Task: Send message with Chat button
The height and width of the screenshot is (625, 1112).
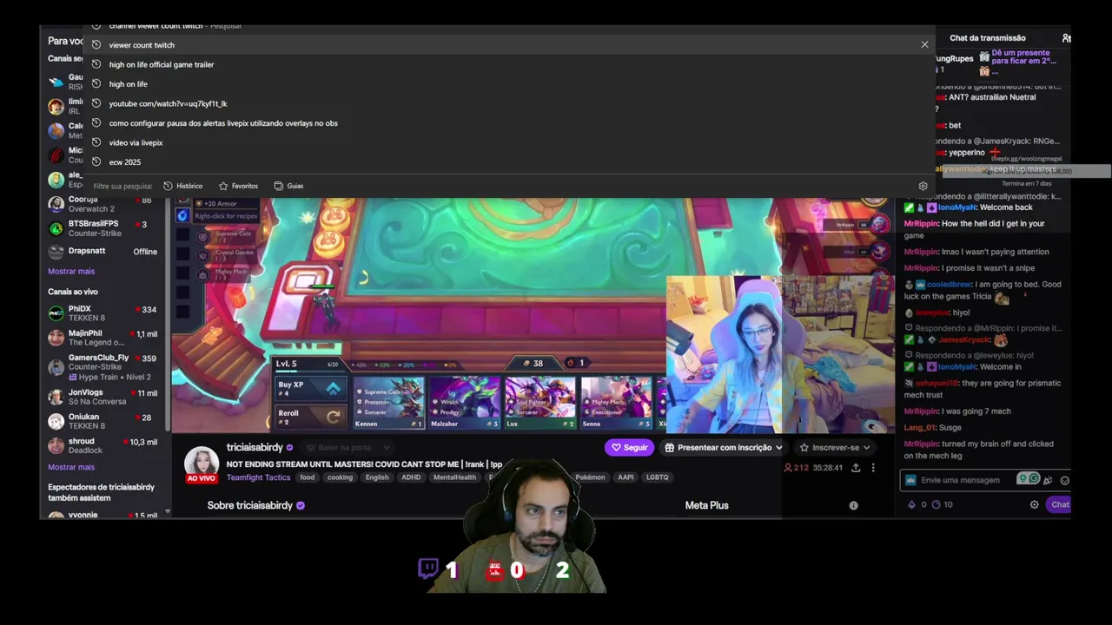Action: [x=1059, y=504]
